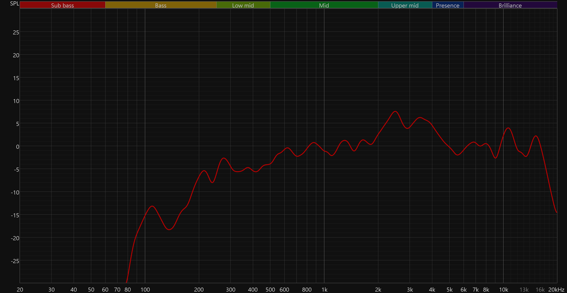Click the -5 dB axis label
Image resolution: width=567 pixels, height=293 pixels.
point(16,169)
